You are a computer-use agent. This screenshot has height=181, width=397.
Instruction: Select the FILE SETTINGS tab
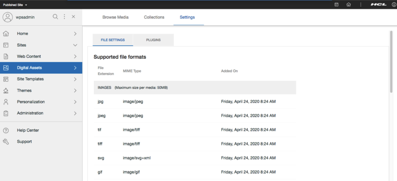tap(113, 40)
